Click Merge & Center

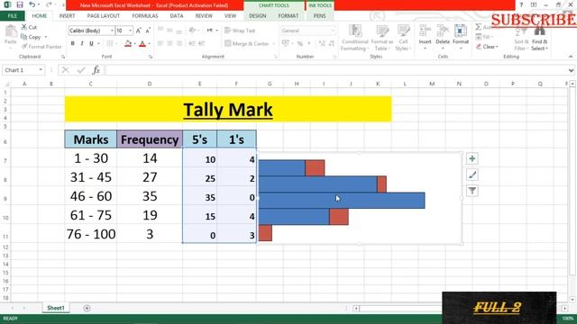[x=247, y=44]
